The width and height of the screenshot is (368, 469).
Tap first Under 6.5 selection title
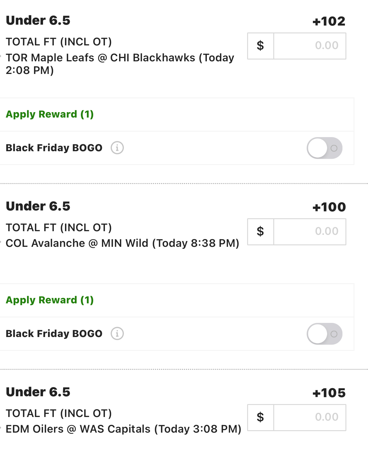[x=38, y=20]
